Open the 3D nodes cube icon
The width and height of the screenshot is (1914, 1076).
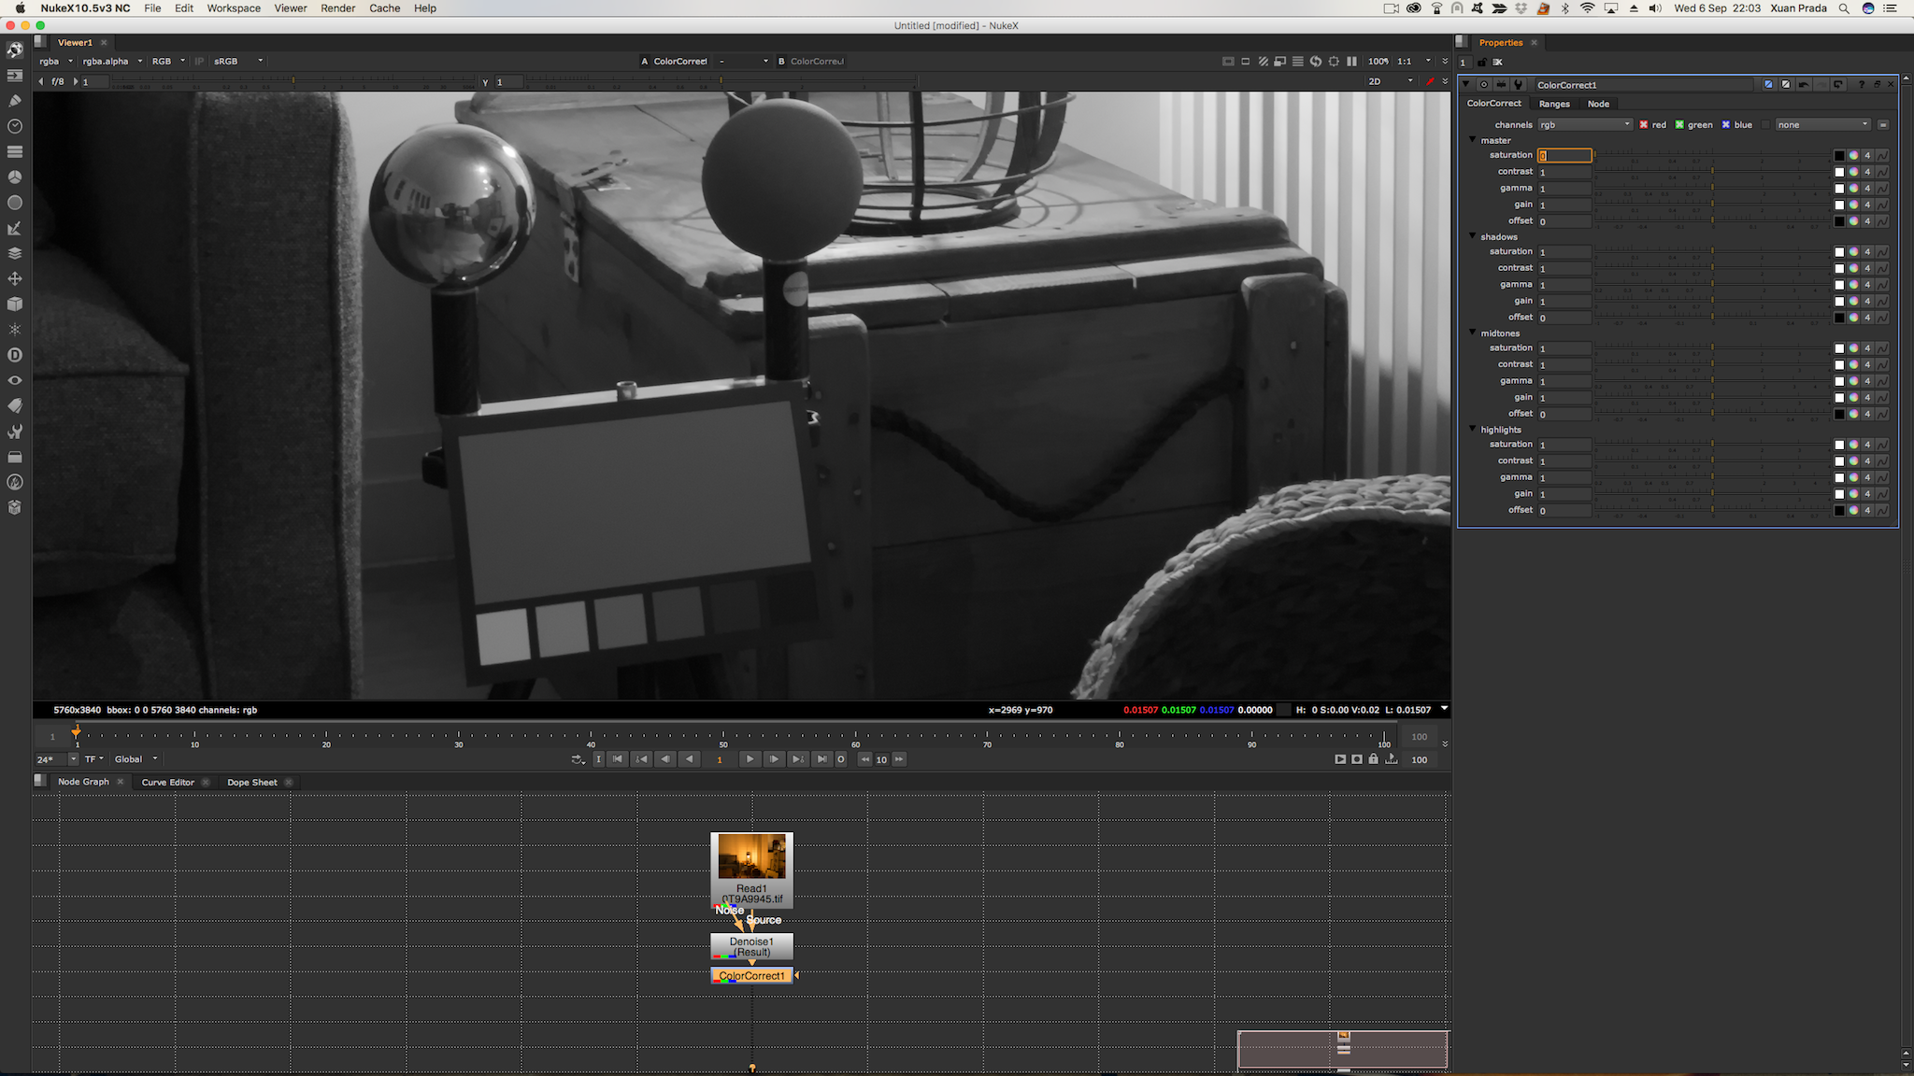tap(14, 304)
